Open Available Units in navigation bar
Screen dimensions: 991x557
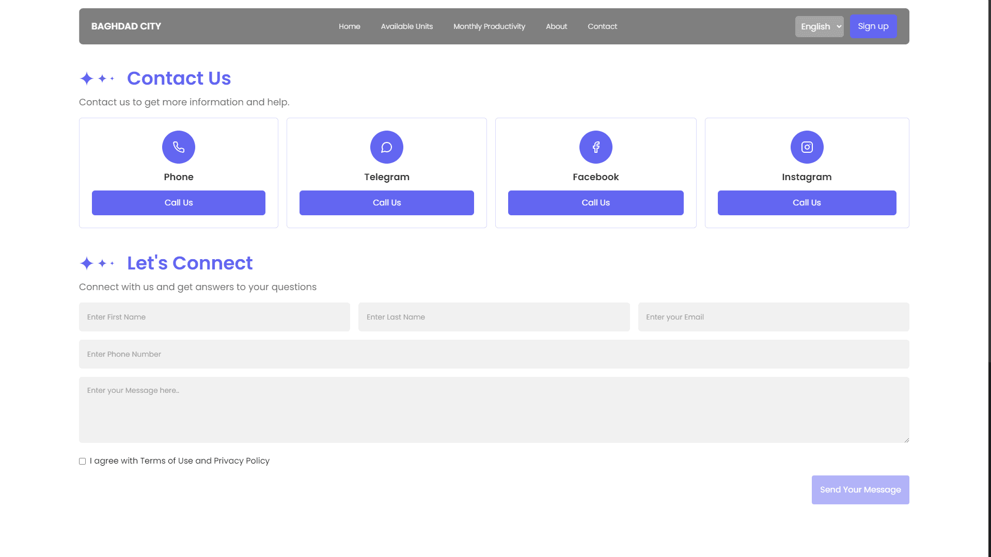click(407, 26)
